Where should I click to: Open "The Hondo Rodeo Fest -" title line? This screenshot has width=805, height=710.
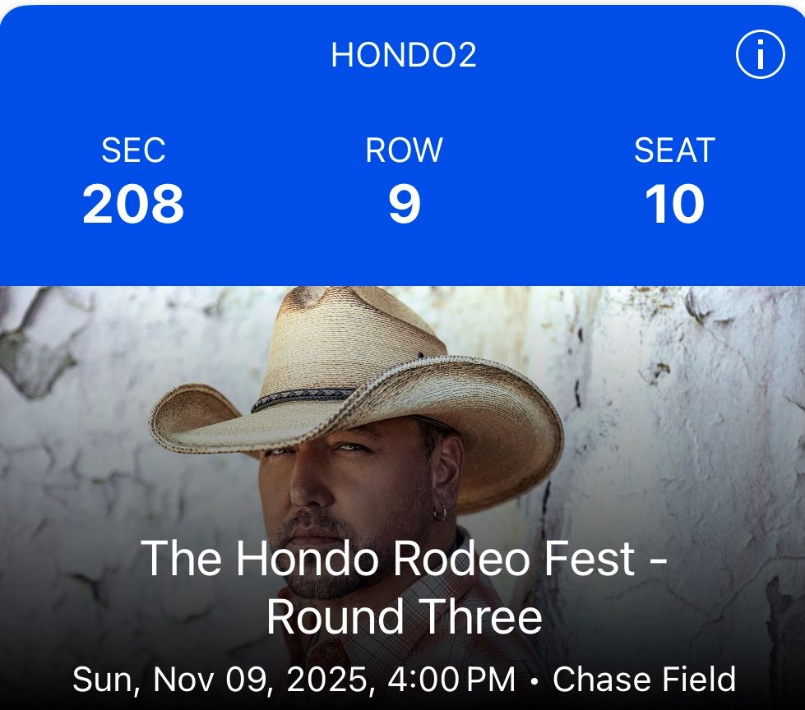coord(403,560)
